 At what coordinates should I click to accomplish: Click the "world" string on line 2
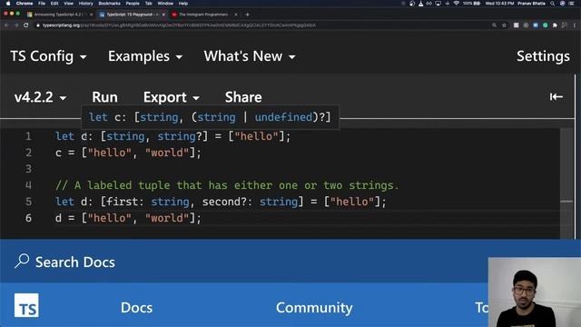coord(167,153)
